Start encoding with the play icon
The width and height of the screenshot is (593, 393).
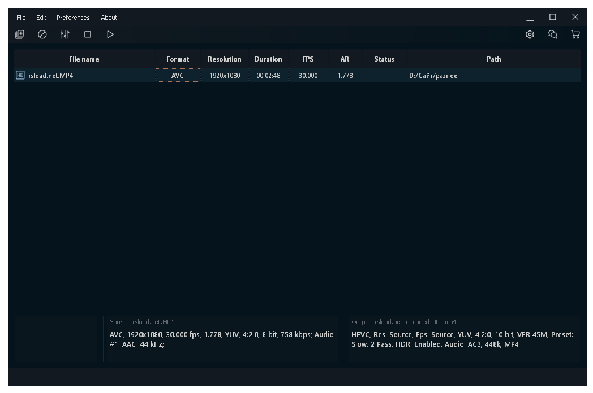(x=110, y=34)
